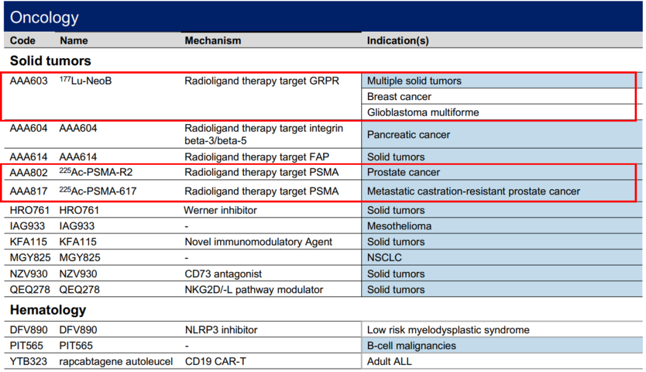The image size is (646, 372).
Task: Select the Pancreatic cancer indication cell
Action: coord(409,135)
